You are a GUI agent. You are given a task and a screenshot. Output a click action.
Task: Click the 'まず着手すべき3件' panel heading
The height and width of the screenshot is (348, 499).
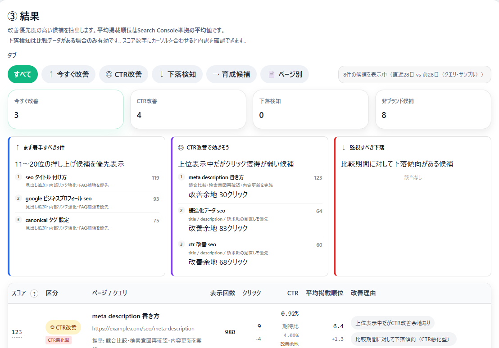click(44, 147)
